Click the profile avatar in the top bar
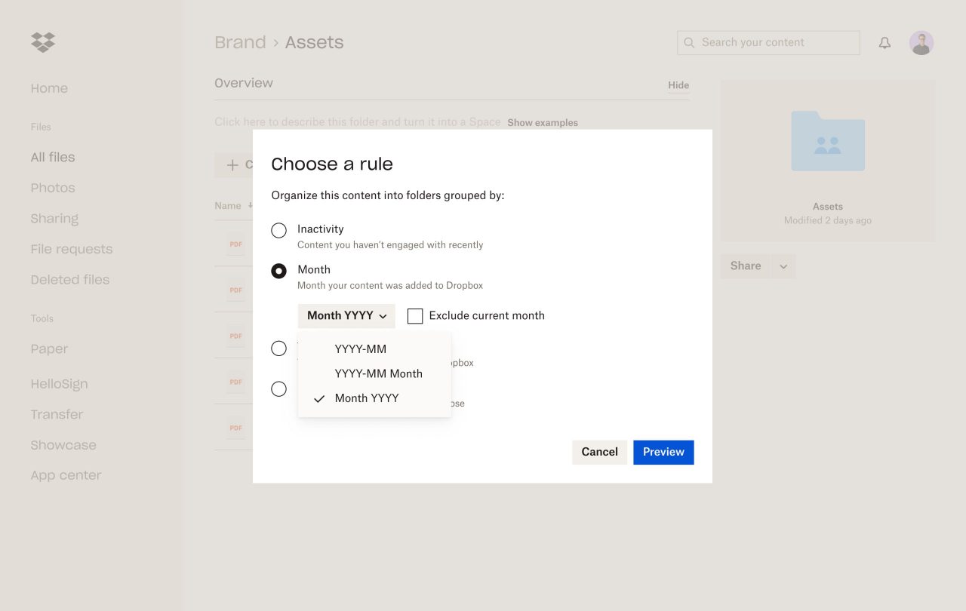This screenshot has width=966, height=611. (921, 42)
